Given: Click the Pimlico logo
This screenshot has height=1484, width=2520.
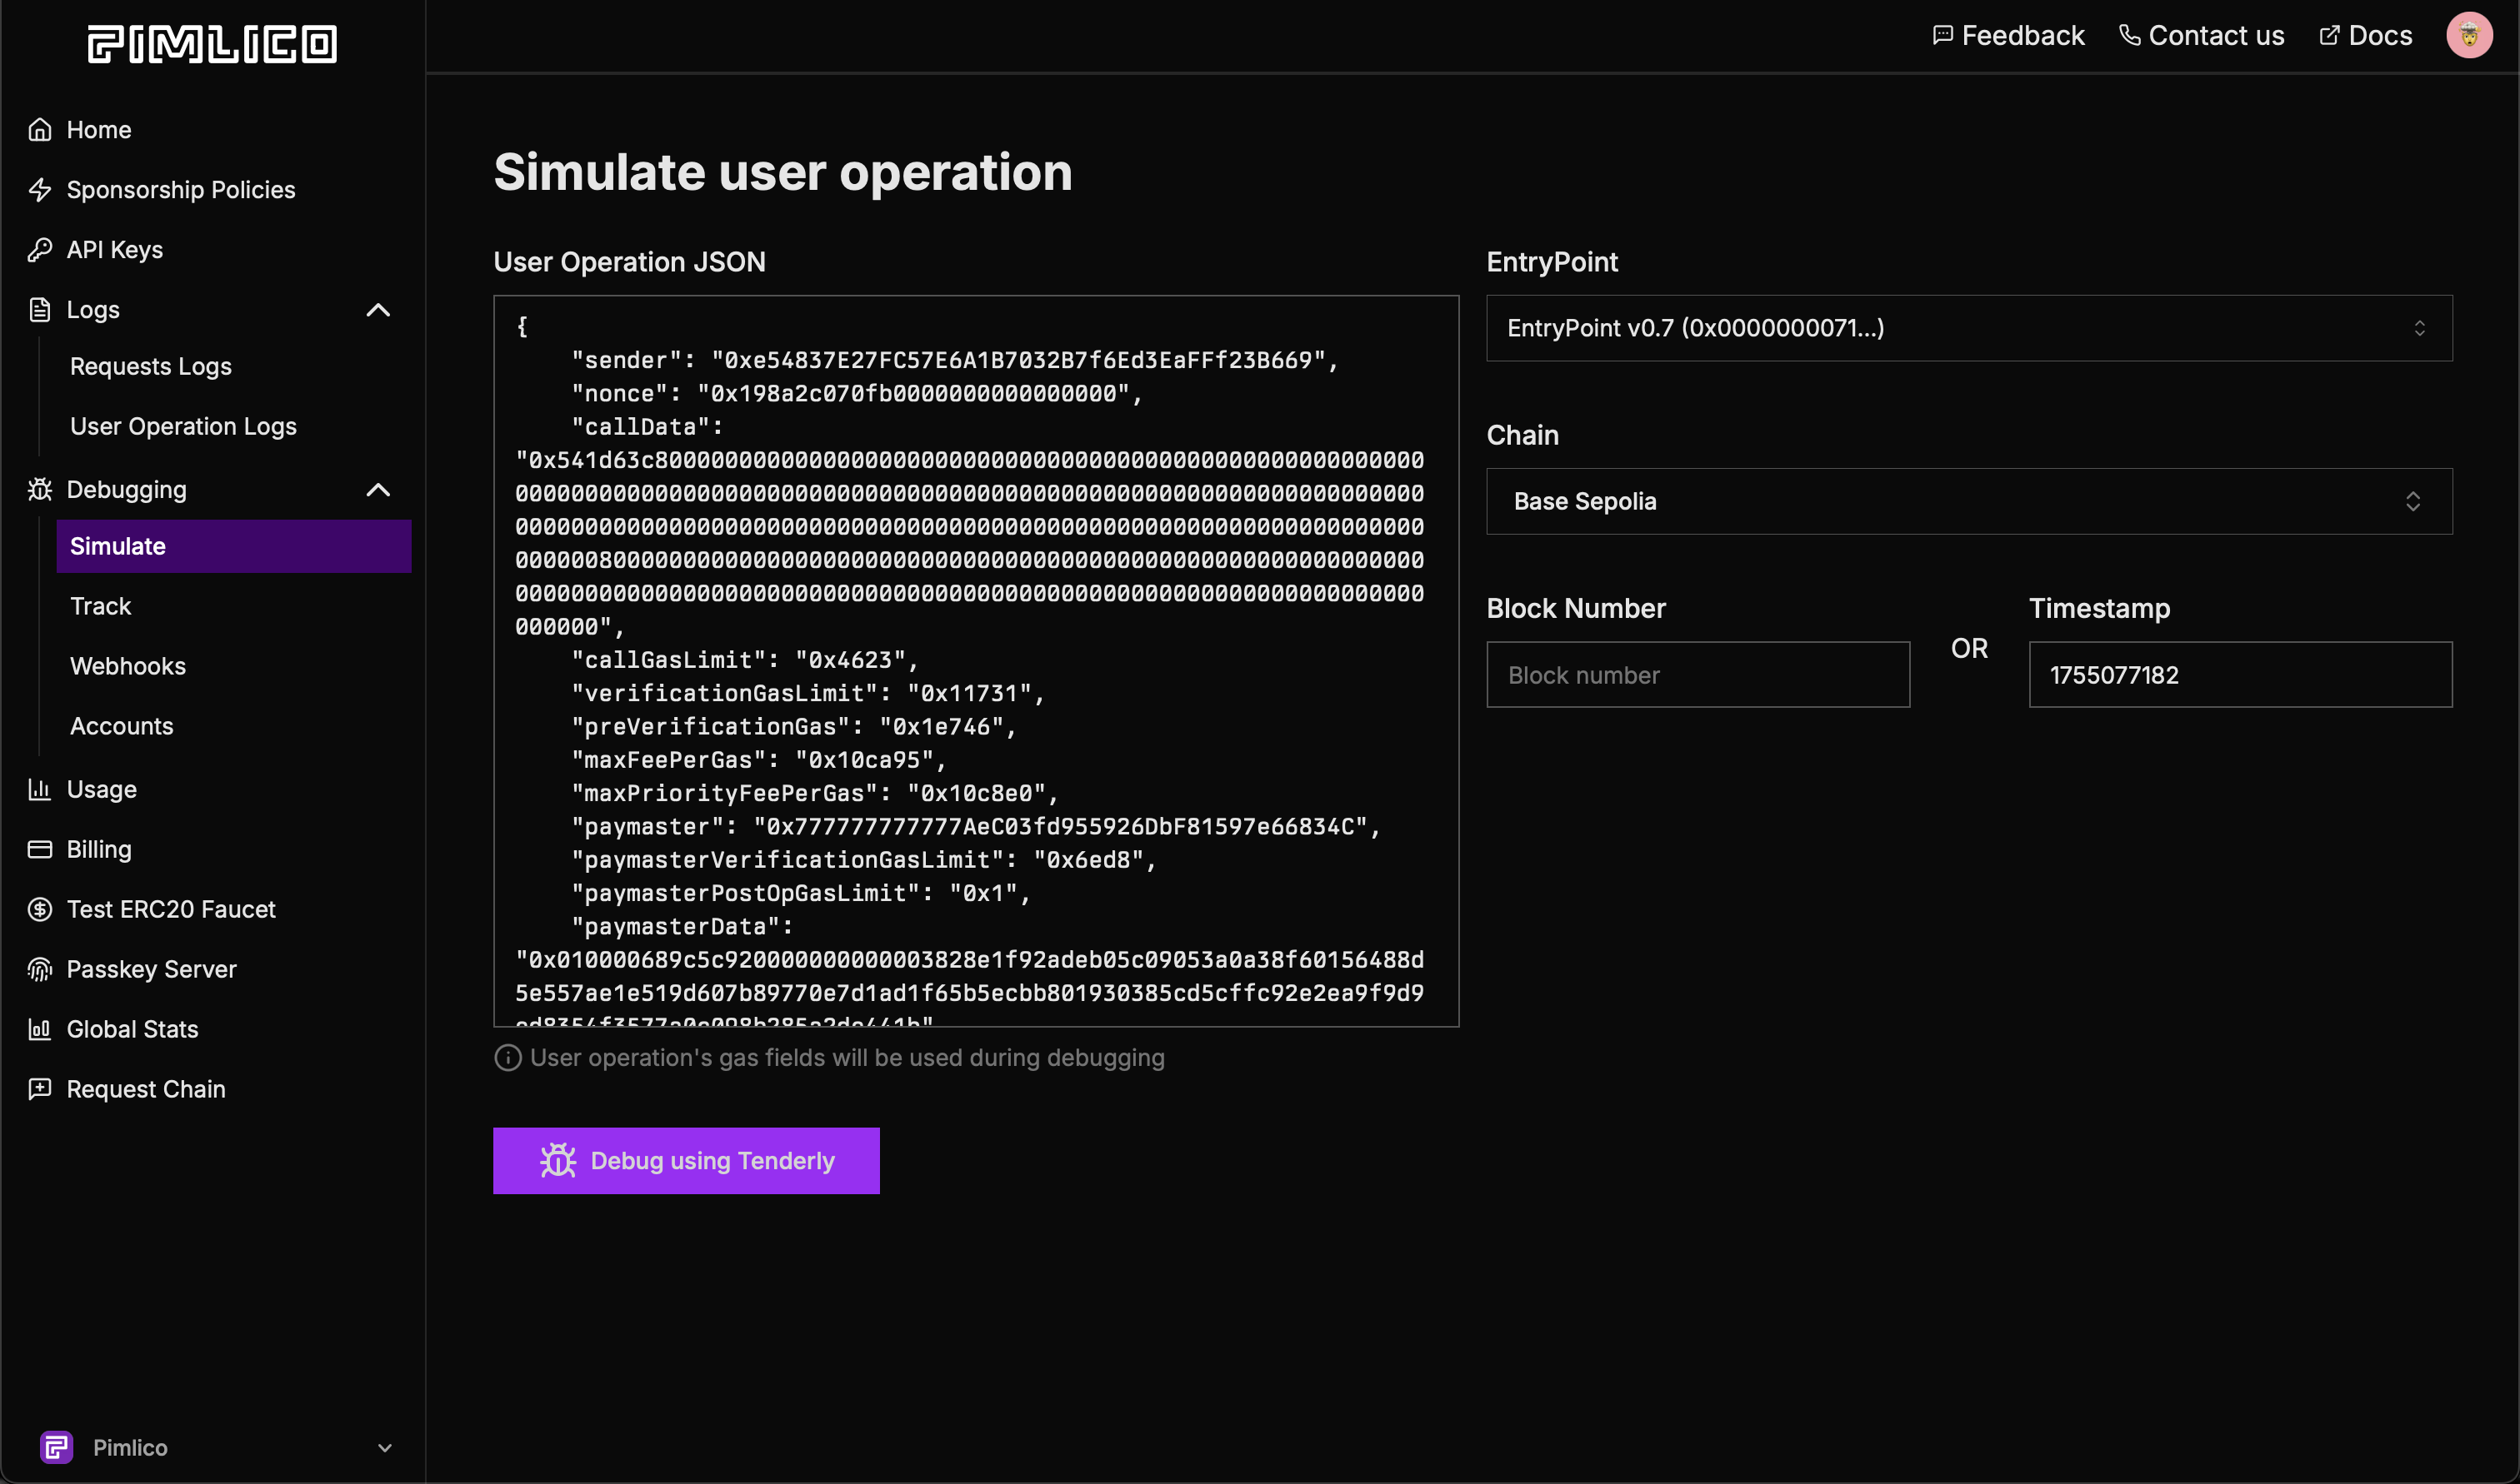Looking at the screenshot, I should pyautogui.click(x=212, y=43).
